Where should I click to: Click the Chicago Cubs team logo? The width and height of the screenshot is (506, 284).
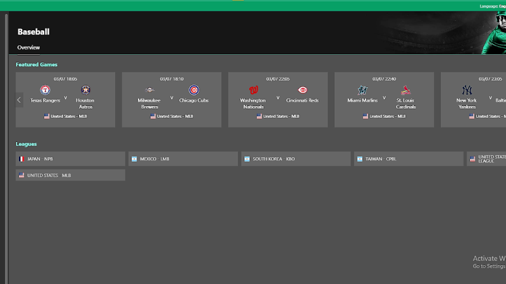194,90
